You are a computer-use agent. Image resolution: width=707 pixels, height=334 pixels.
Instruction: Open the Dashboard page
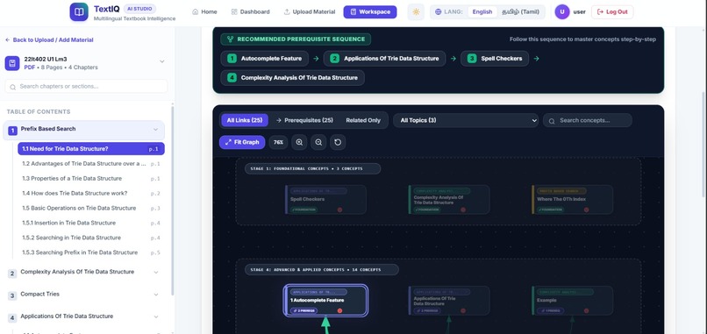tap(250, 11)
